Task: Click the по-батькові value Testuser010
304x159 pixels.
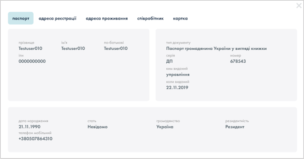Action: coord(116,49)
